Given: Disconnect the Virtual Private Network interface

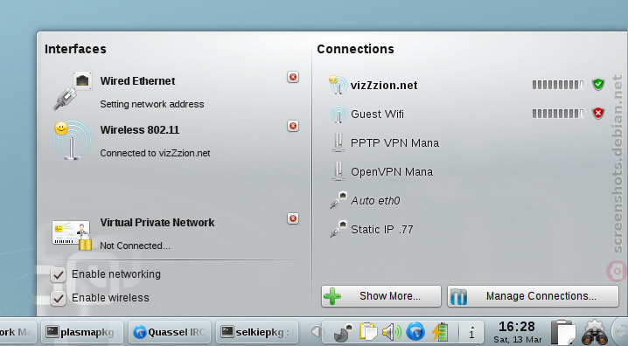Looking at the screenshot, I should (x=293, y=218).
